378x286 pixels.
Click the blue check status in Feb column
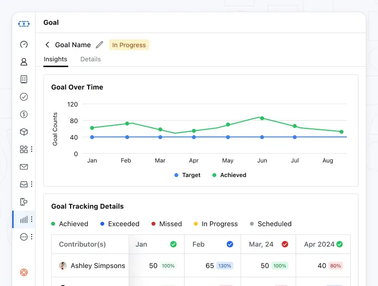click(x=230, y=244)
